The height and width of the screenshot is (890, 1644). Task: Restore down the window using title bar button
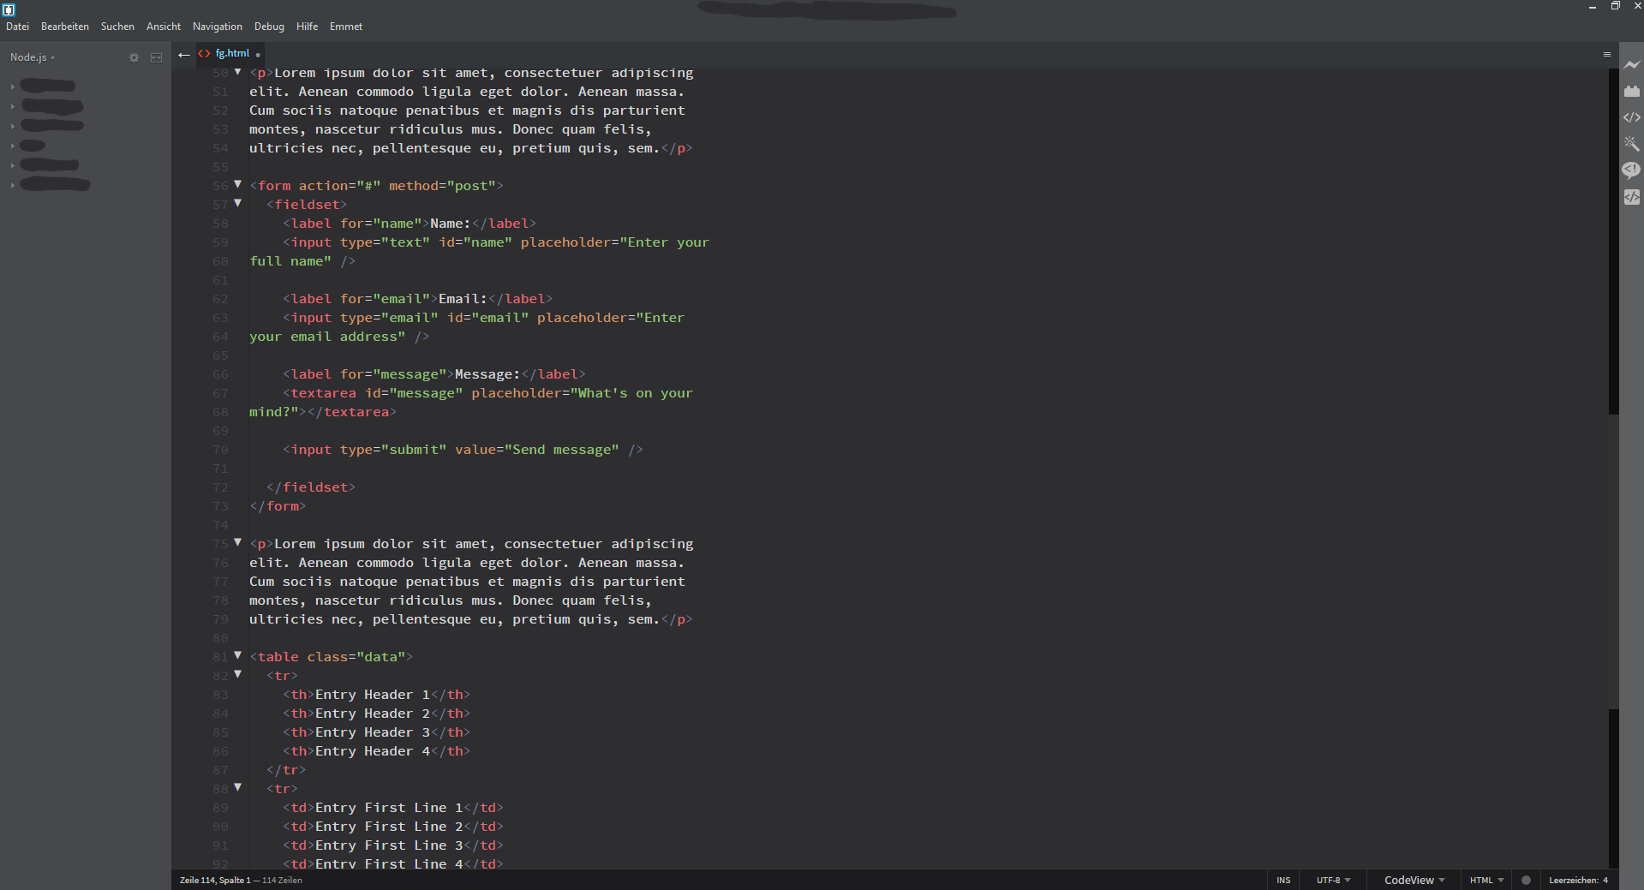coord(1615,6)
